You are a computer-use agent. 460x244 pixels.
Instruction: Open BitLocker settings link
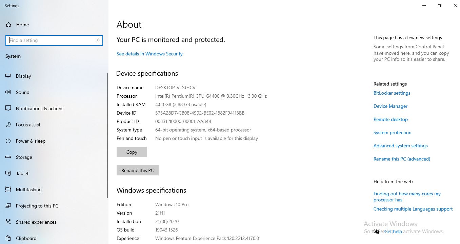(x=392, y=93)
